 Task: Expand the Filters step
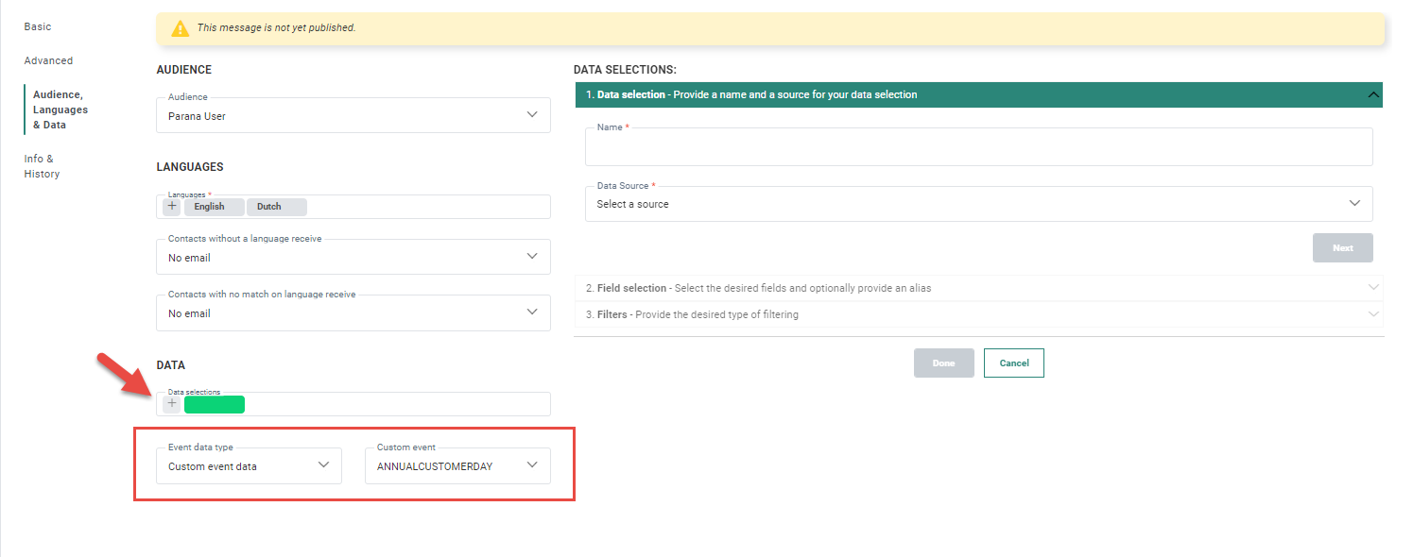tap(978, 314)
